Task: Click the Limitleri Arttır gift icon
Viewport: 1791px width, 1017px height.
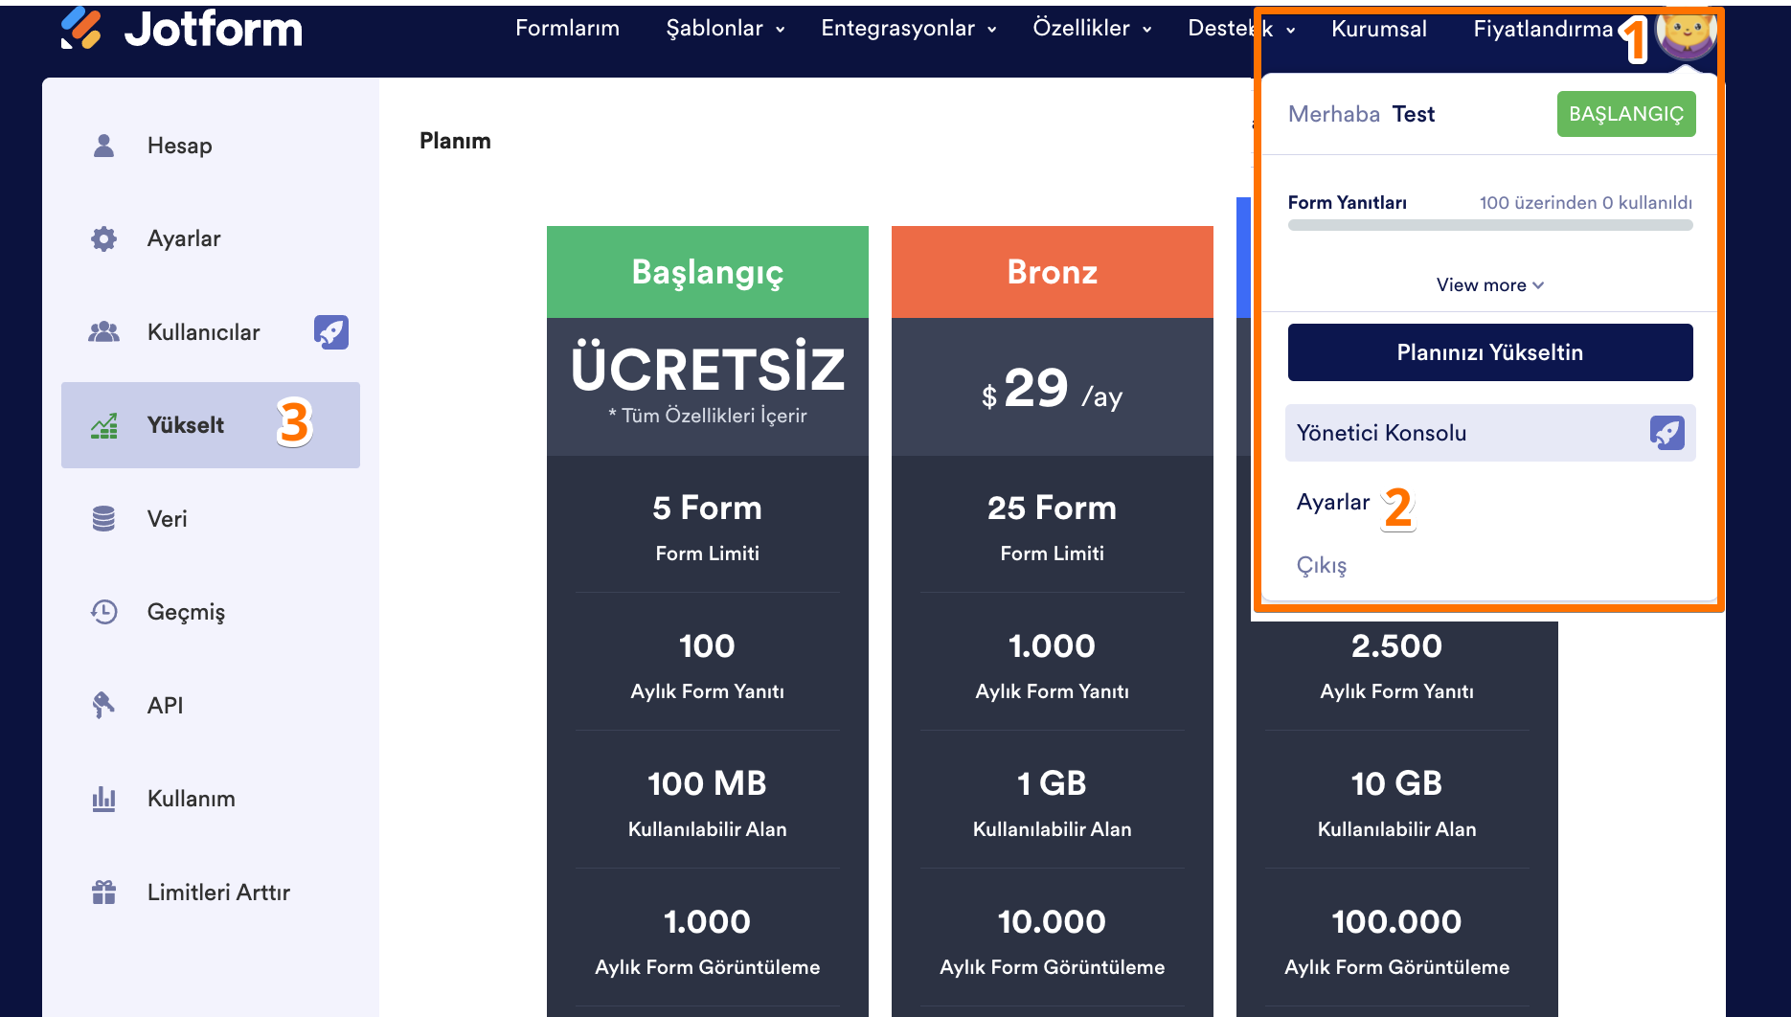Action: 103,893
